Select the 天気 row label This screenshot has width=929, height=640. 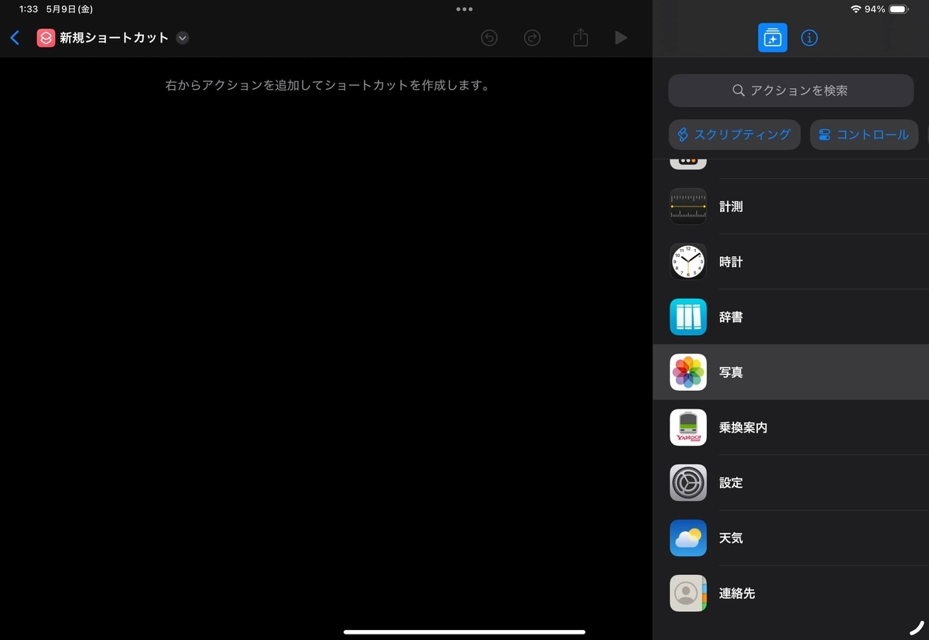point(731,538)
